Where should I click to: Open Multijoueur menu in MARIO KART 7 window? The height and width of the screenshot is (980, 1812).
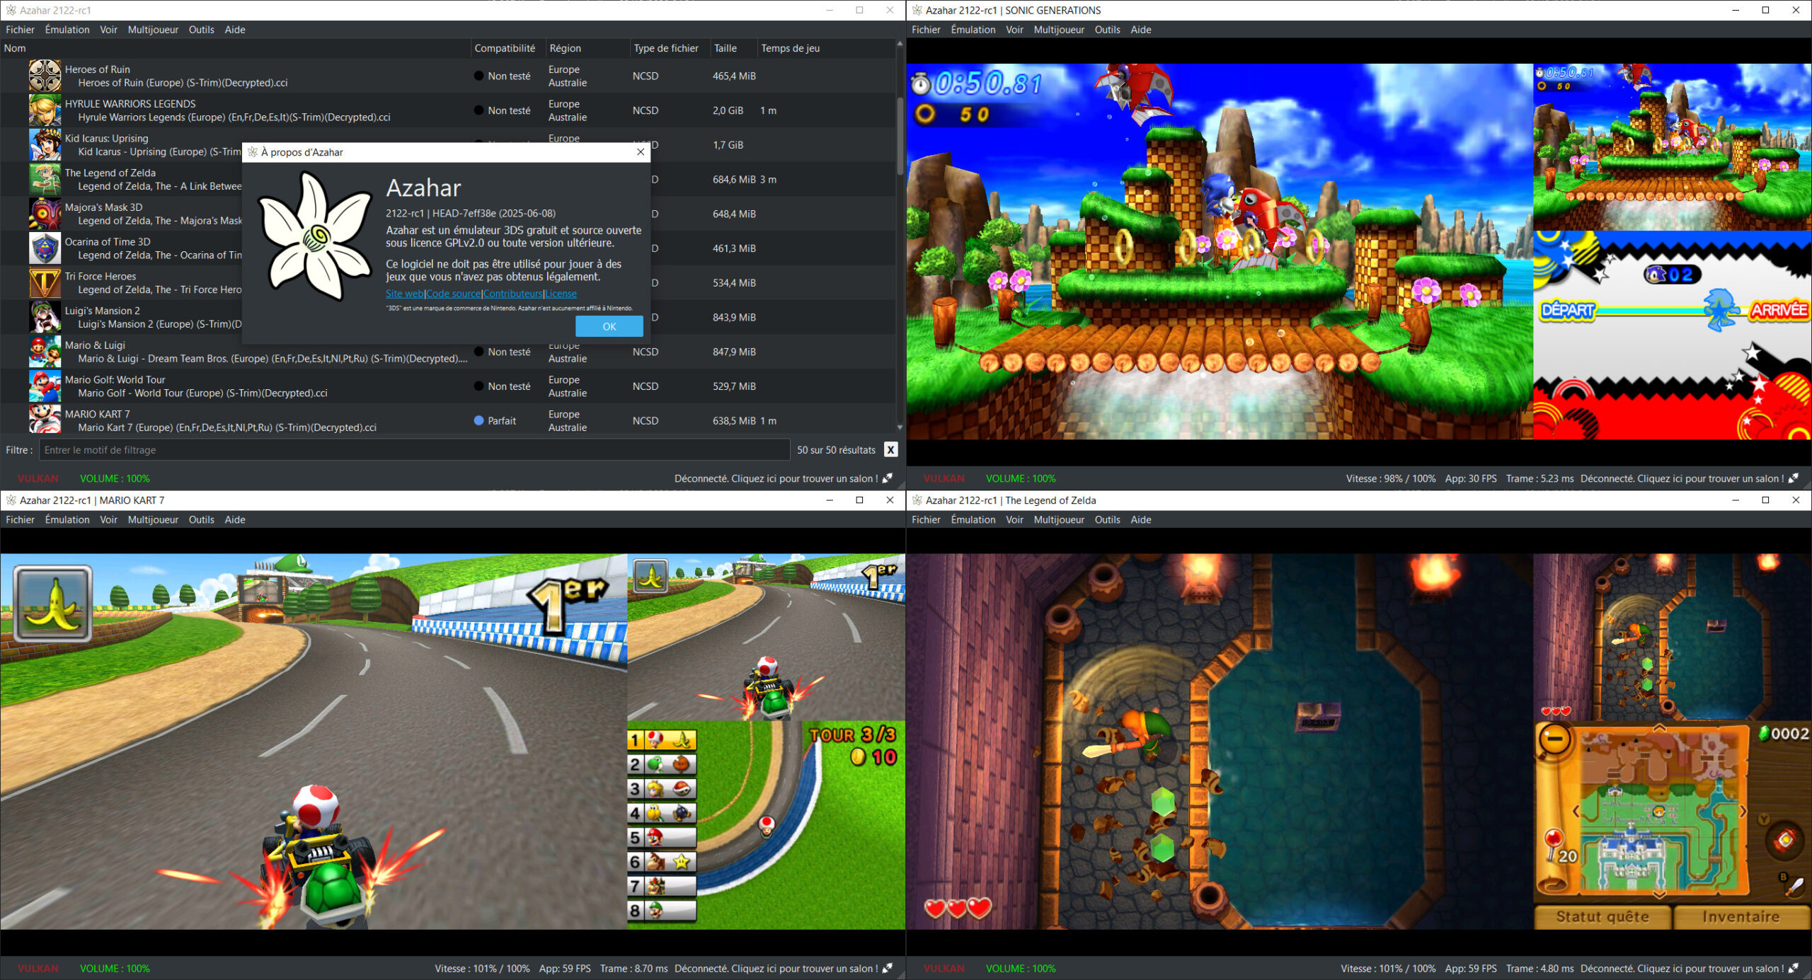coord(153,519)
